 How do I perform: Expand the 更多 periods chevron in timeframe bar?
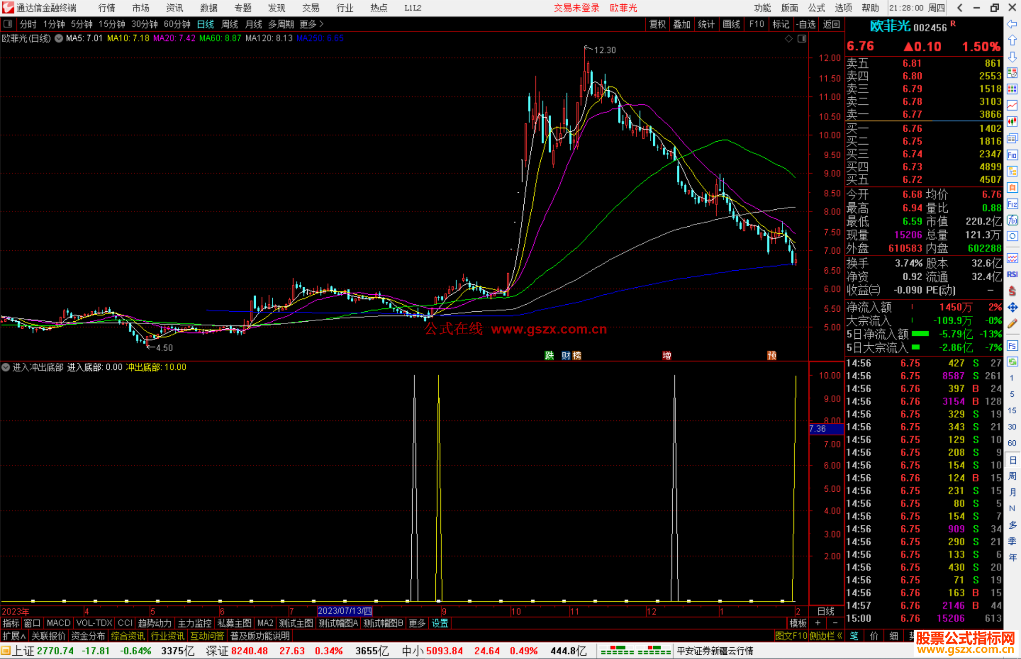click(x=321, y=24)
